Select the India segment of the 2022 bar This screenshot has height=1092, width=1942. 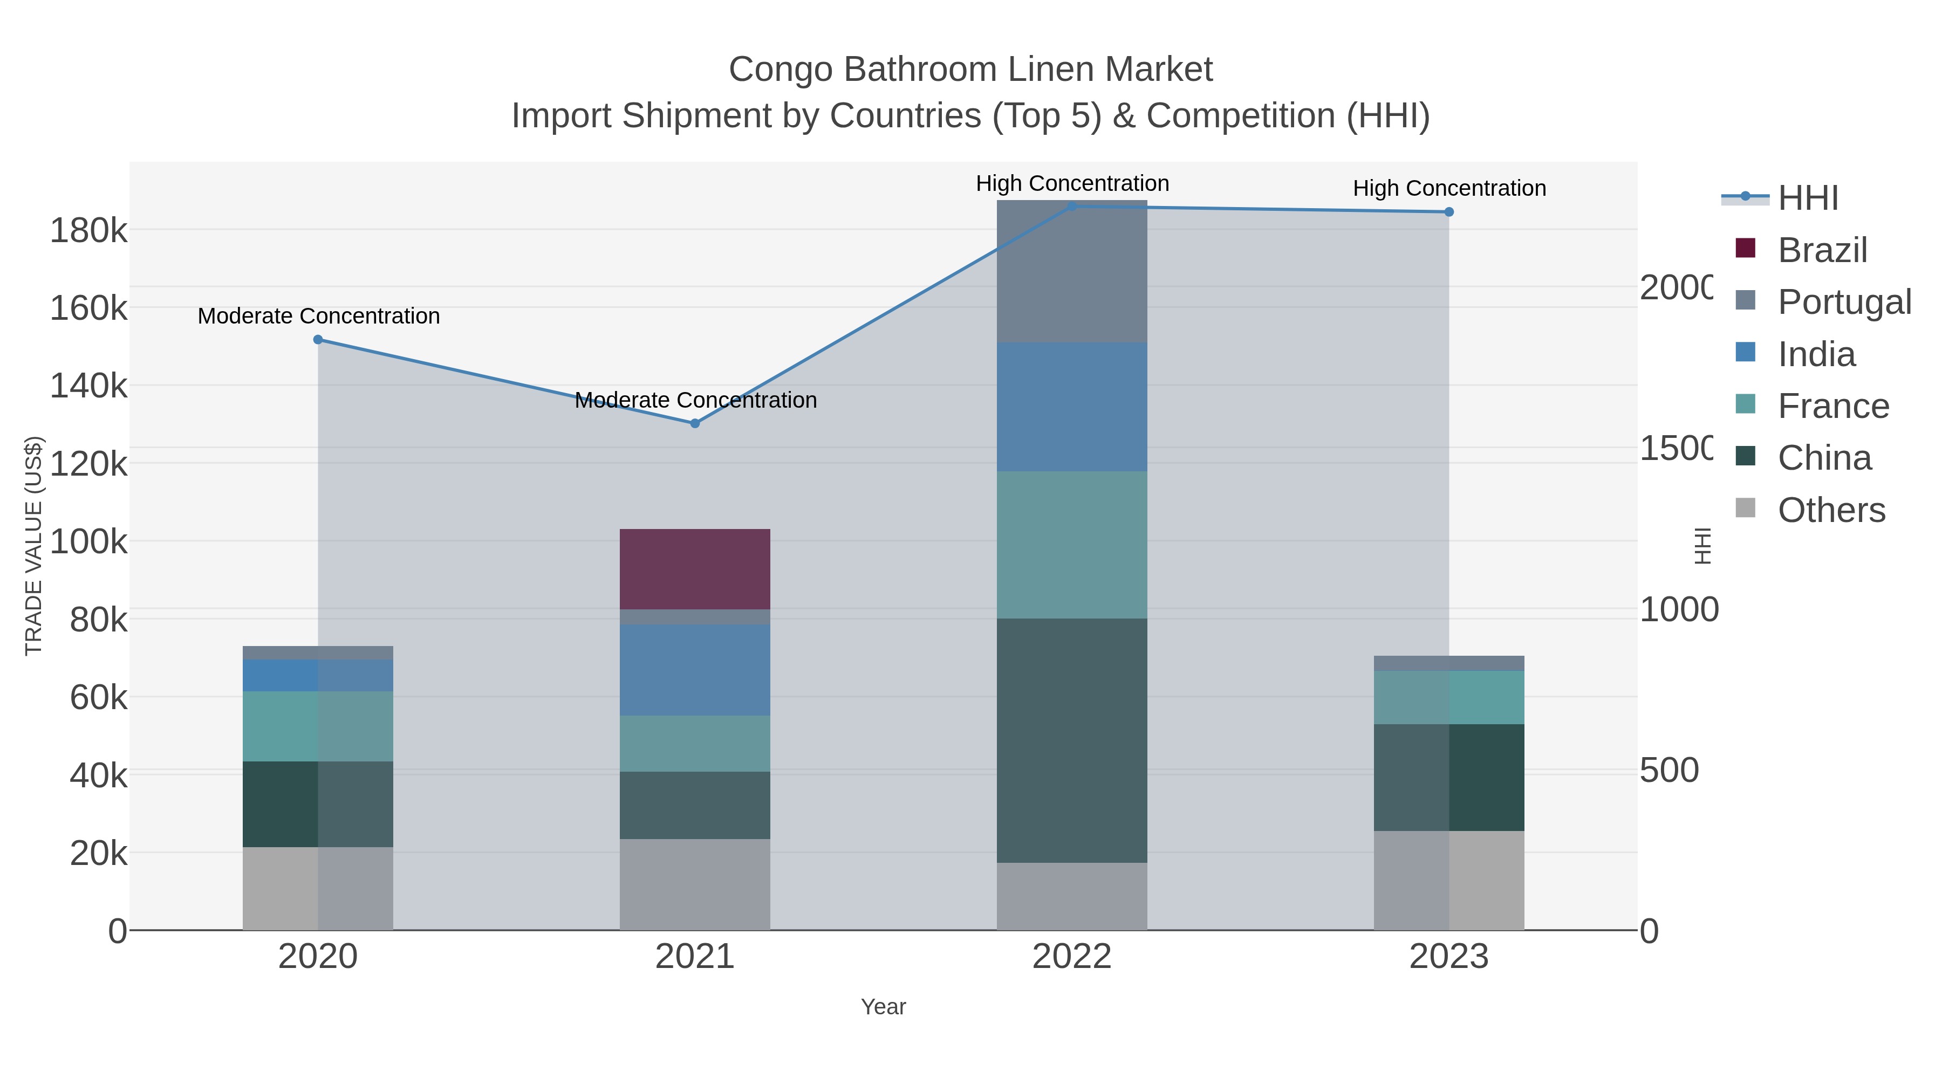(x=1072, y=407)
